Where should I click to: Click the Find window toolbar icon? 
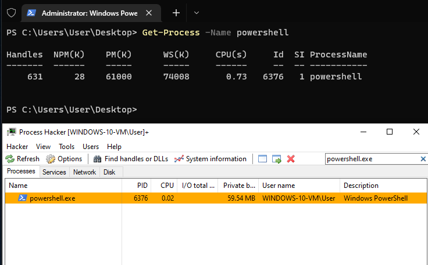[262, 159]
